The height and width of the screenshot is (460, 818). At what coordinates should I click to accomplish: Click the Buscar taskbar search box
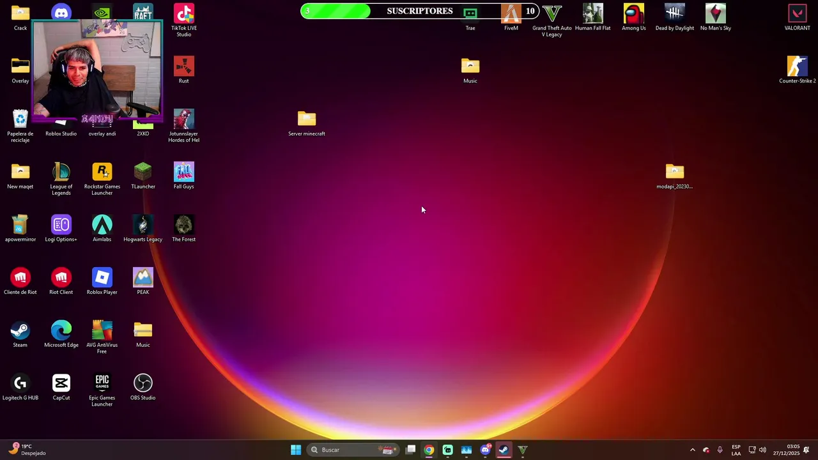tap(353, 450)
